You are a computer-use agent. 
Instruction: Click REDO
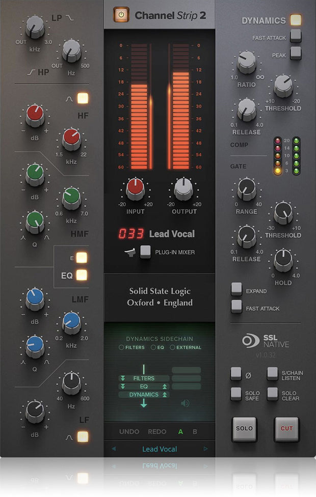tap(157, 432)
